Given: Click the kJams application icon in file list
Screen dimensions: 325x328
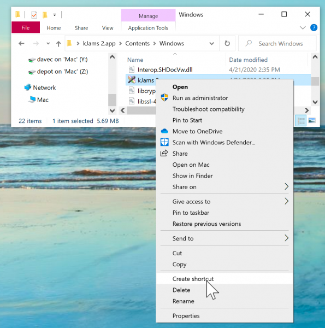Looking at the screenshot, I should [x=132, y=80].
